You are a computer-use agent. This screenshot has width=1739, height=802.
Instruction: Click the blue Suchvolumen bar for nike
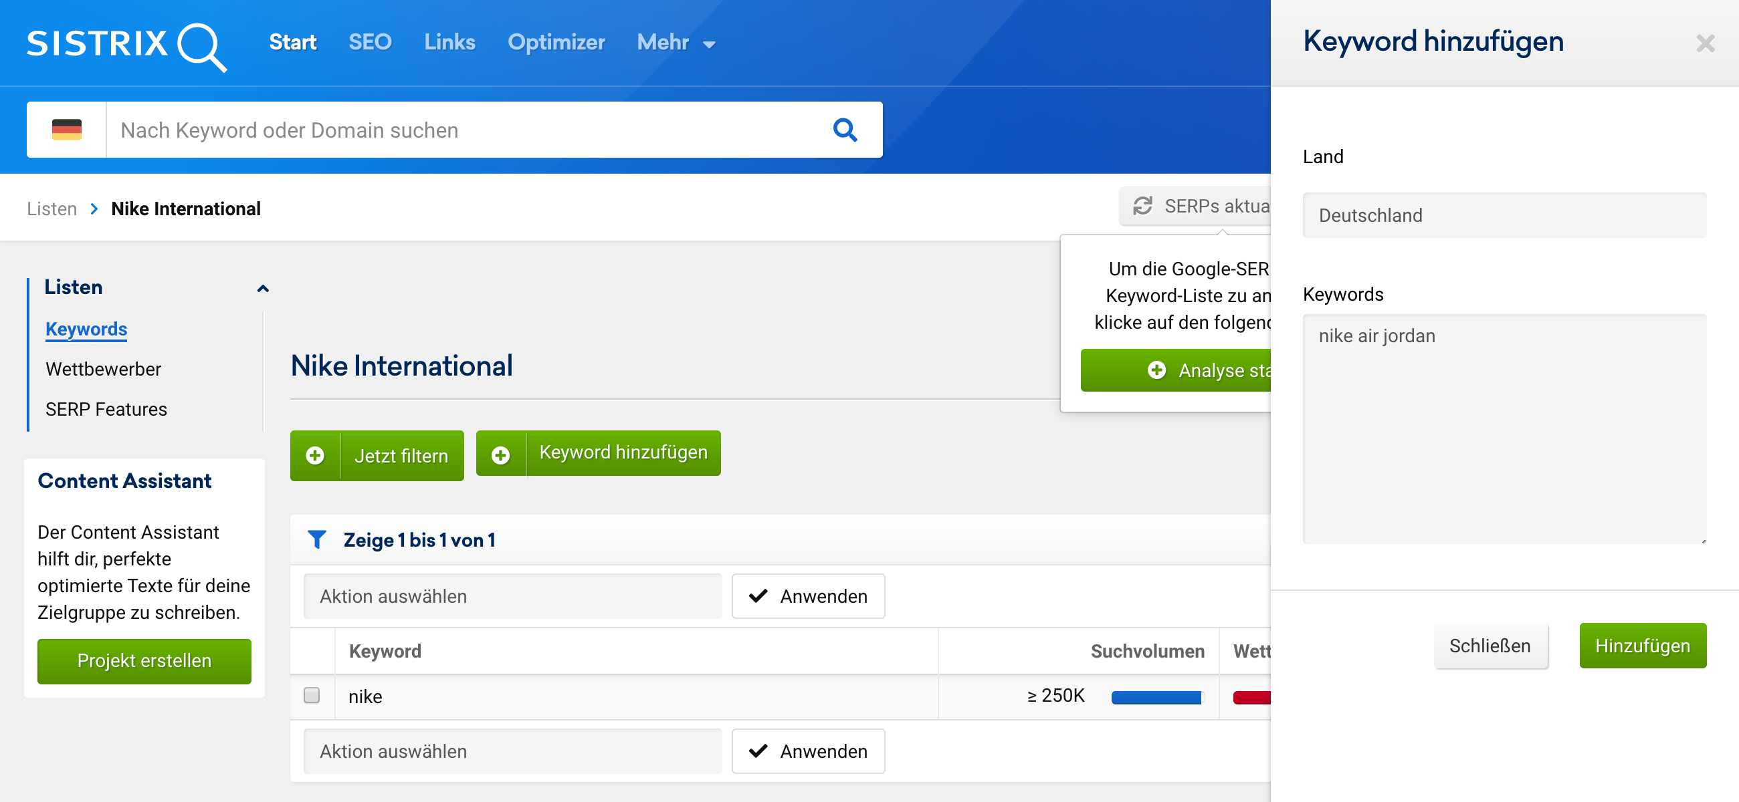(1156, 697)
